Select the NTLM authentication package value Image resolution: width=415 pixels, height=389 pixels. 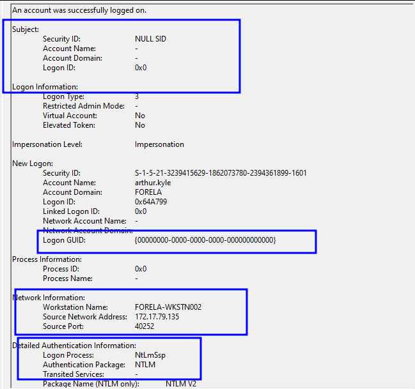pos(145,365)
